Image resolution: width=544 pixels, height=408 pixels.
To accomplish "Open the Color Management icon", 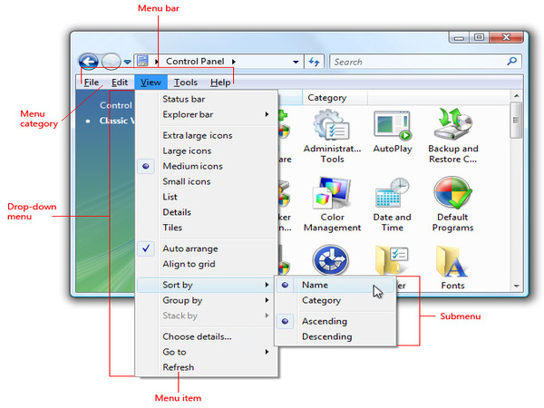I will pyautogui.click(x=332, y=194).
